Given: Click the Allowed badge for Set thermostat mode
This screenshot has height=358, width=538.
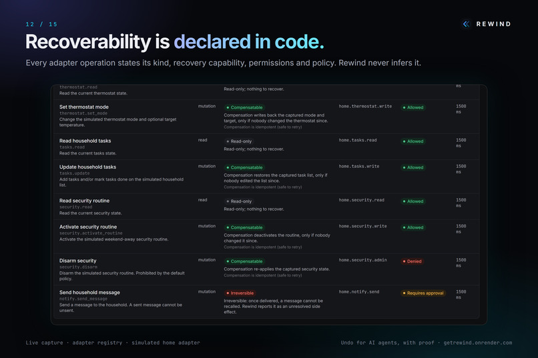Looking at the screenshot, I should [x=413, y=107].
